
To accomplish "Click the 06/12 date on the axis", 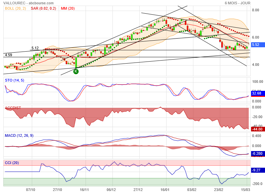I will (111, 190).
